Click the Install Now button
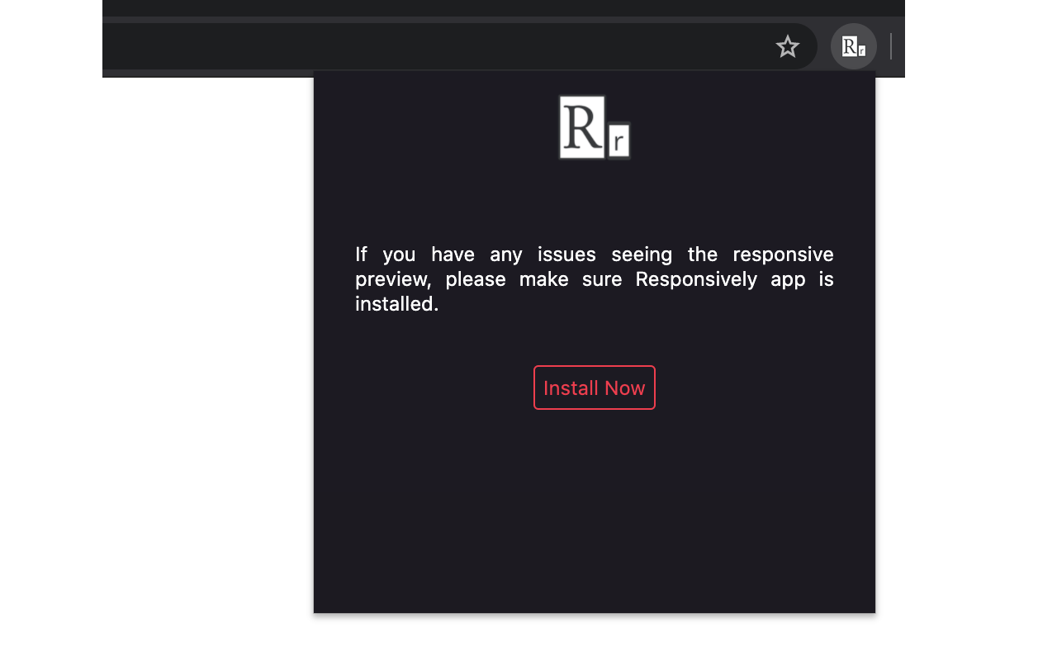Image resolution: width=1057 pixels, height=661 pixels. tap(595, 388)
